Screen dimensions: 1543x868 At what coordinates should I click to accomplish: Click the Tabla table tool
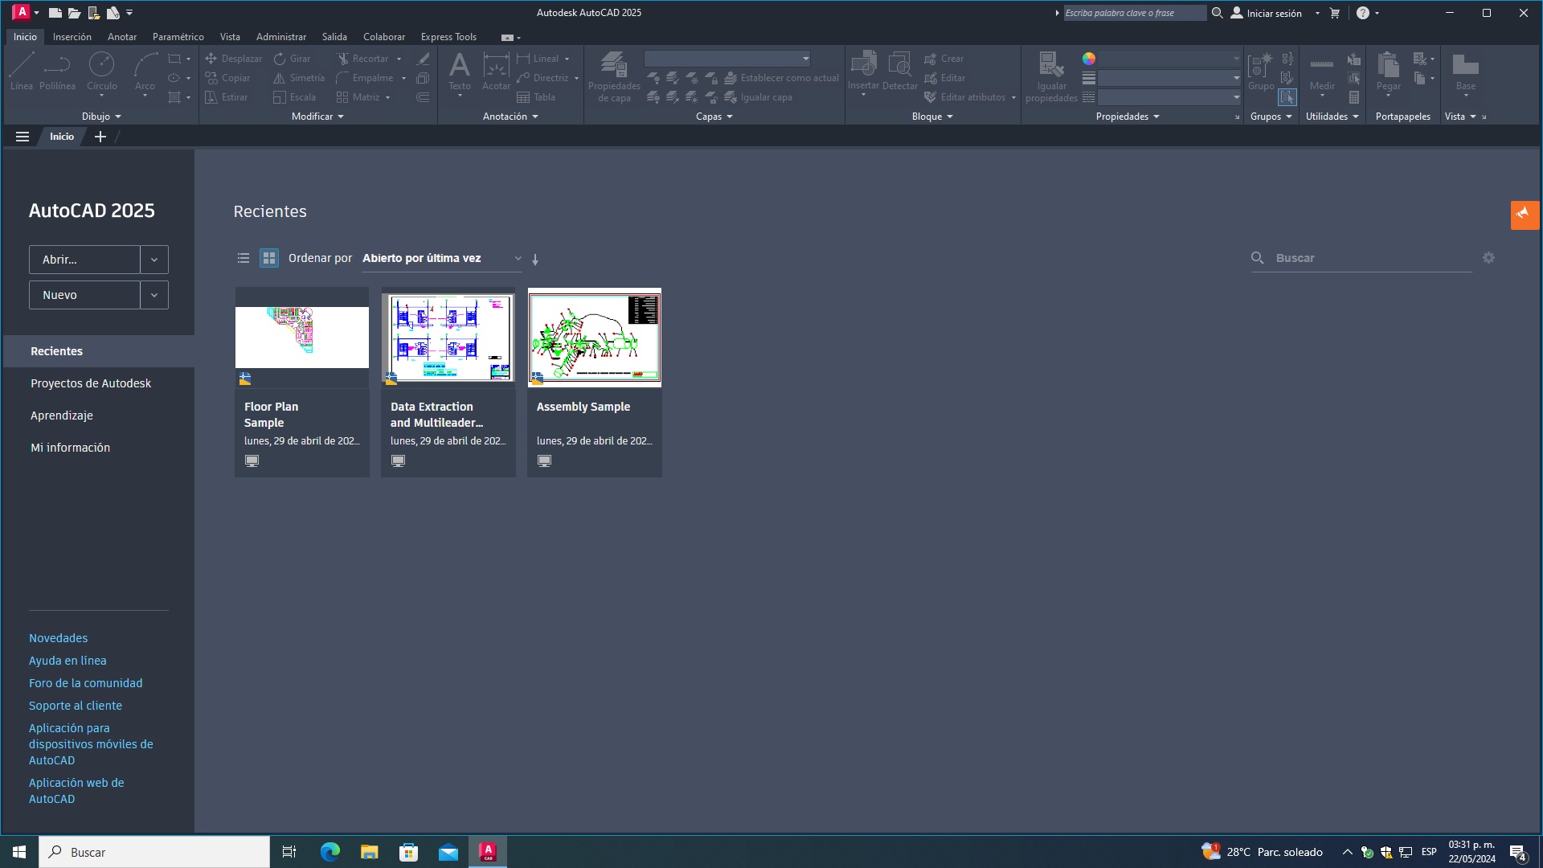click(x=536, y=97)
